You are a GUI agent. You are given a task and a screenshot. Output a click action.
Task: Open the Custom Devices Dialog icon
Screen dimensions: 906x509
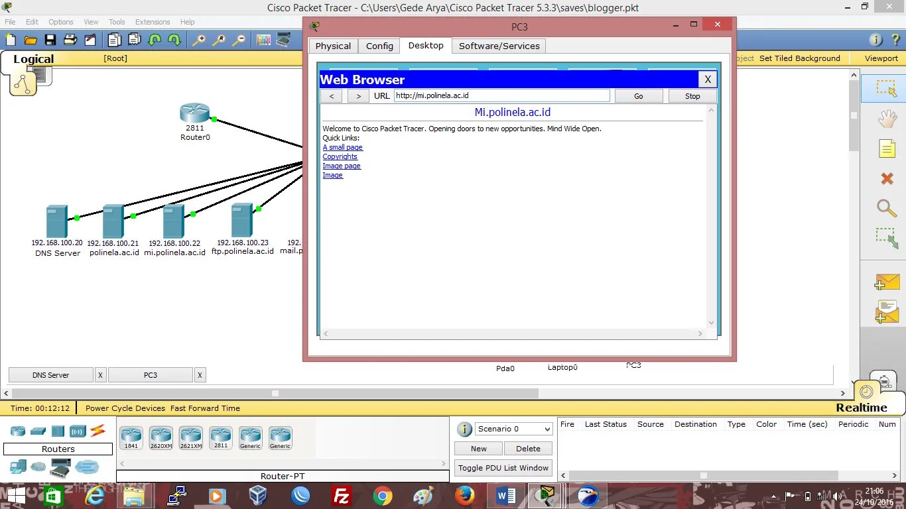283,40
